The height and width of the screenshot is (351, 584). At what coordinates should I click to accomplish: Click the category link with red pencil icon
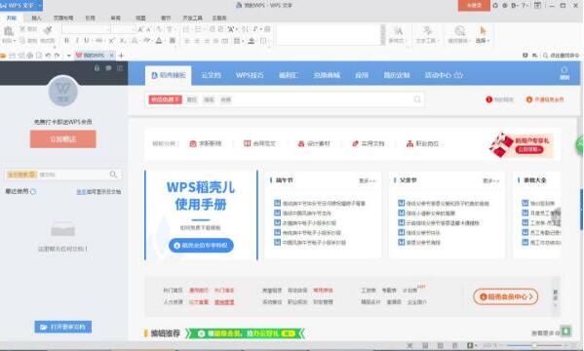368,143
